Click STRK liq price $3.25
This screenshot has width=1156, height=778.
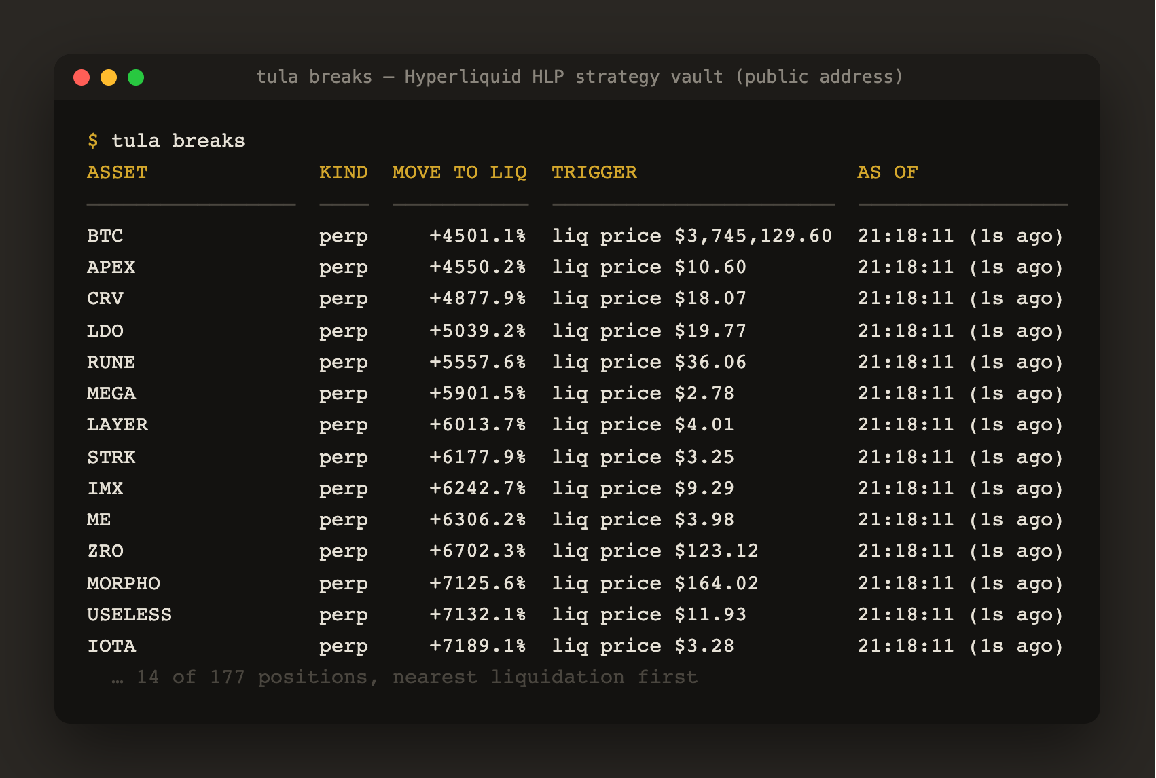pyautogui.click(x=643, y=458)
